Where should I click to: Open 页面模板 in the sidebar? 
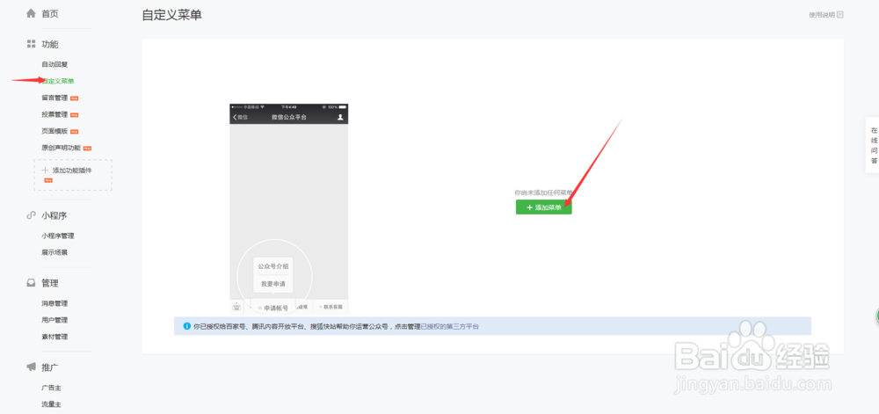point(54,131)
